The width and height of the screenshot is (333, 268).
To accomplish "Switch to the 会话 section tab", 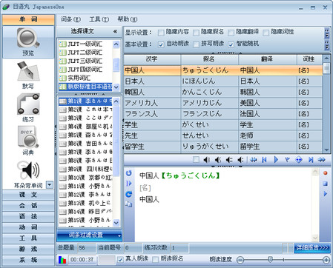I will coord(28,206).
